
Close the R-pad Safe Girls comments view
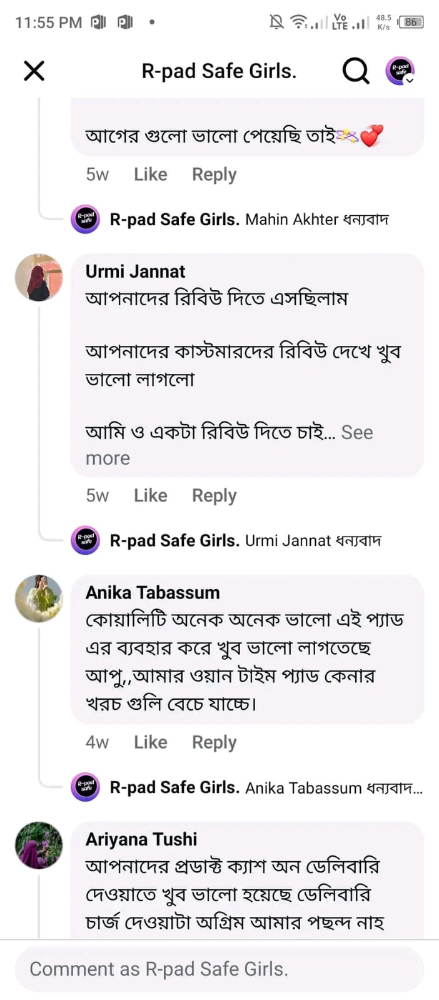[34, 71]
